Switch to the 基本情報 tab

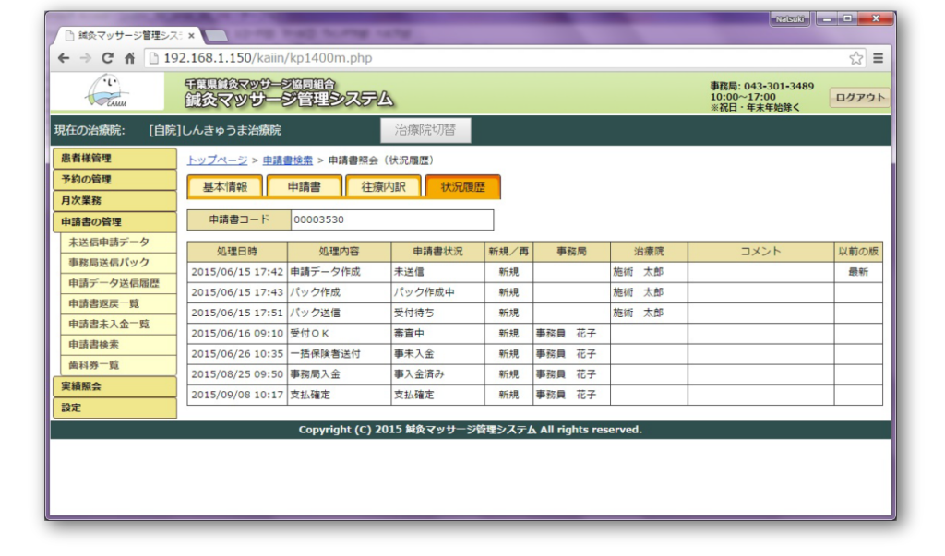[x=225, y=187]
